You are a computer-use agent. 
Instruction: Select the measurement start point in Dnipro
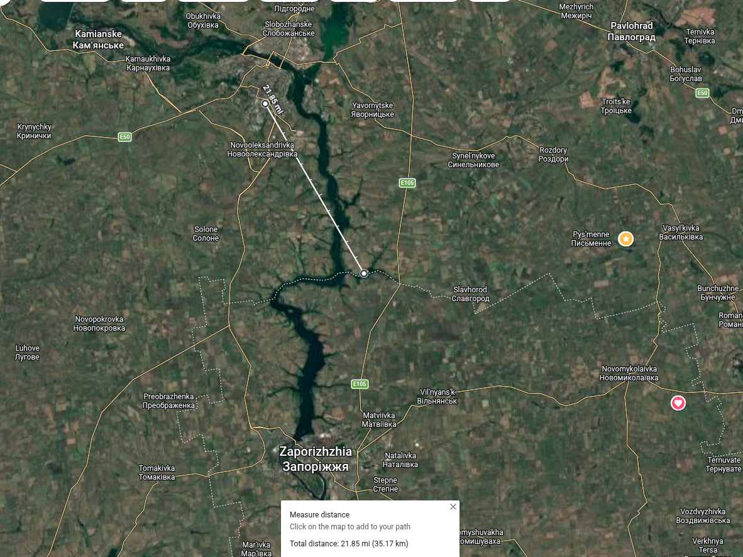tap(265, 103)
